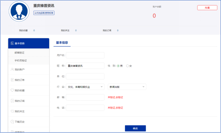Open the 手机号验证 sidebar item
The width and height of the screenshot is (221, 133).
click(x=29, y=60)
